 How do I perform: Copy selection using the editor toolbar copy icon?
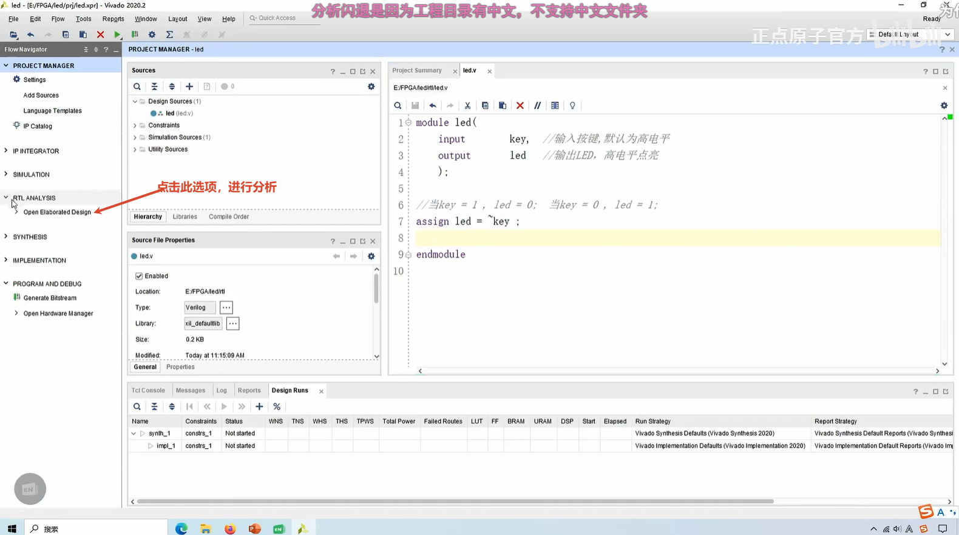485,106
